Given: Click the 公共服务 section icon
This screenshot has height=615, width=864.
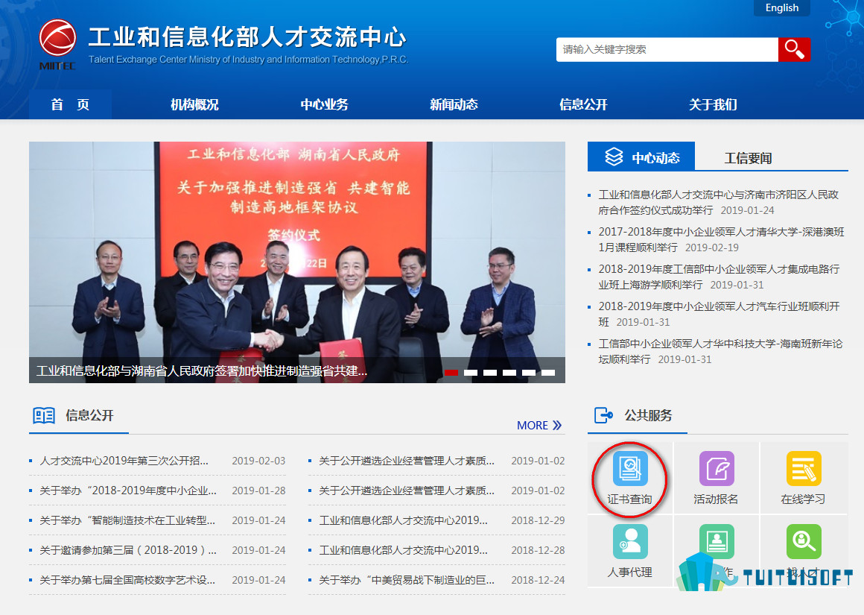Looking at the screenshot, I should click(603, 415).
